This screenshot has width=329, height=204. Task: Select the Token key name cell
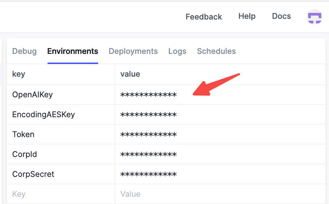tap(61, 134)
